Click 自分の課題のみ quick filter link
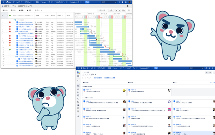Image resolution: width=215 pixels, height=135 pixels. pos(98,78)
